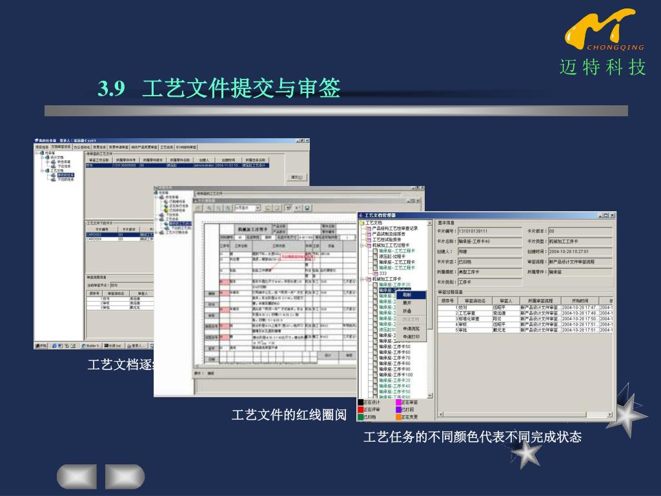
Task: Switch to 文档审签任务 tab
Action: (x=61, y=147)
